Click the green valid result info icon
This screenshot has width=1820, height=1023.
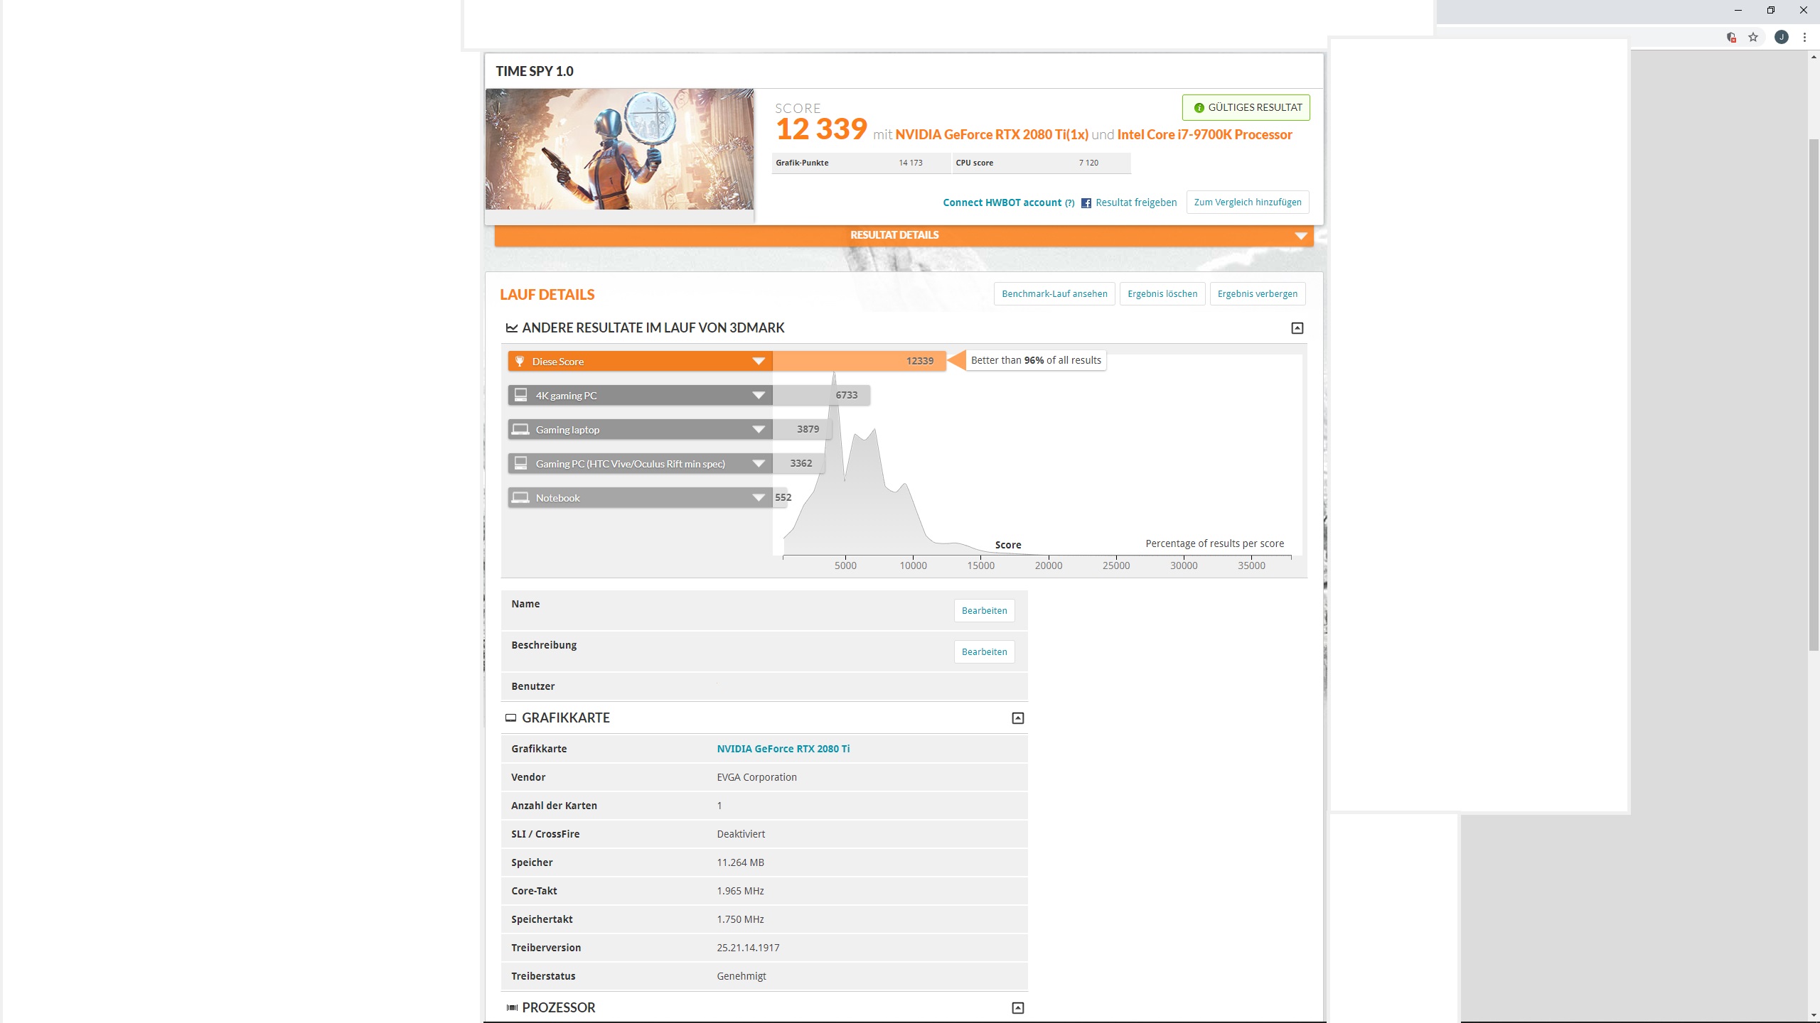pos(1199,108)
